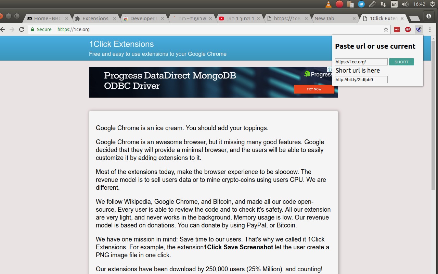Open Chrome's three-dot menu

click(x=430, y=29)
